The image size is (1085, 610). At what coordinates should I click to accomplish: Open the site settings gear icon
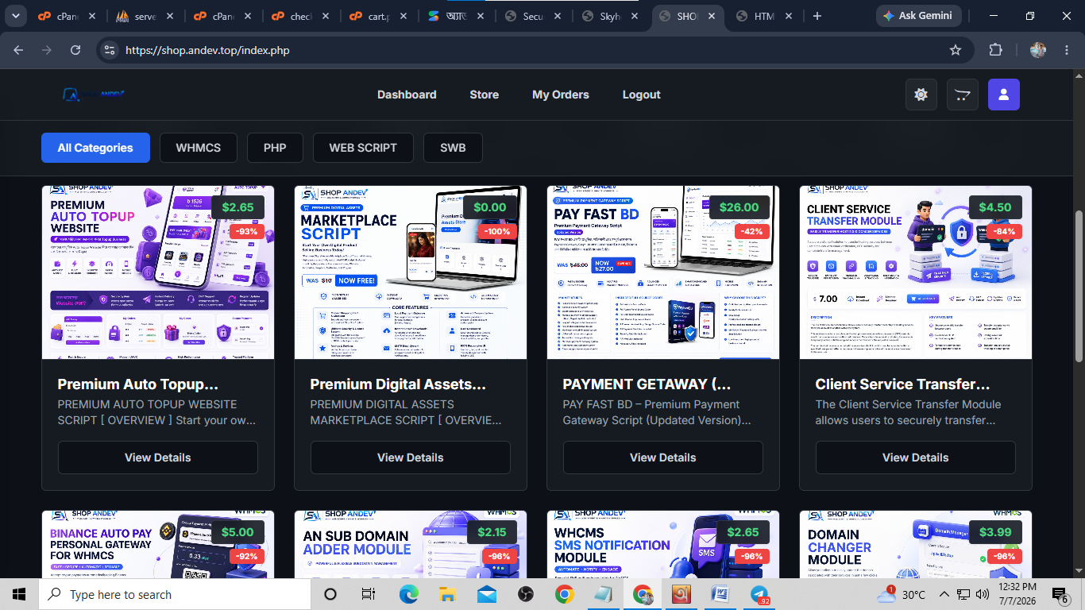point(921,95)
